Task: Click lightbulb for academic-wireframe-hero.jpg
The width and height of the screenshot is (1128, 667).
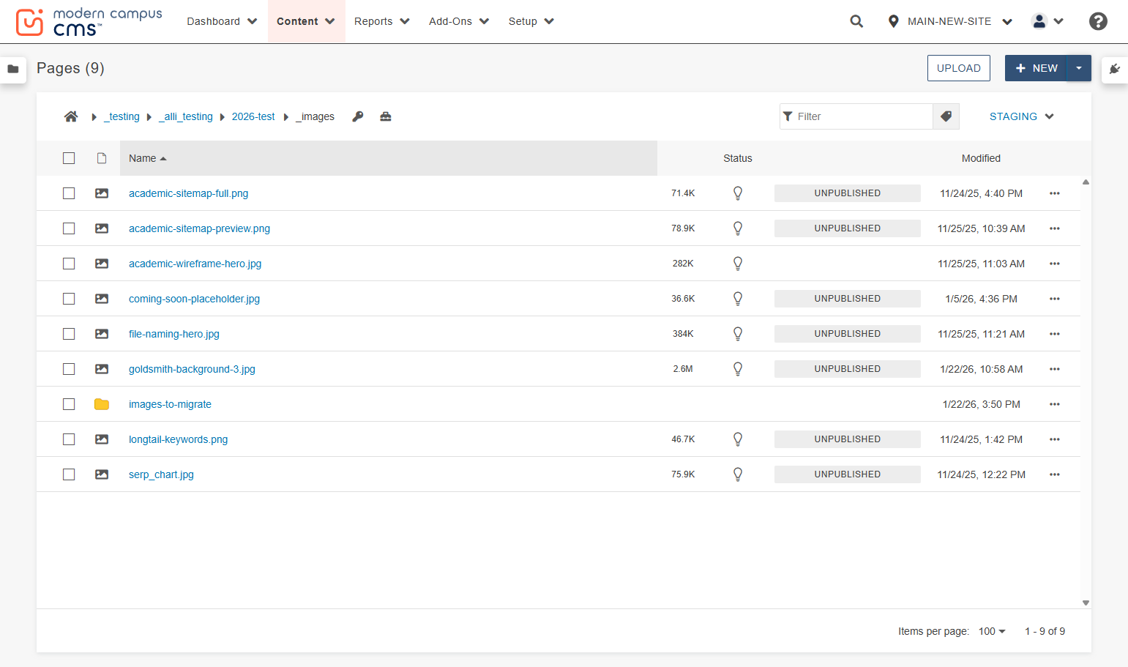Action: tap(738, 264)
